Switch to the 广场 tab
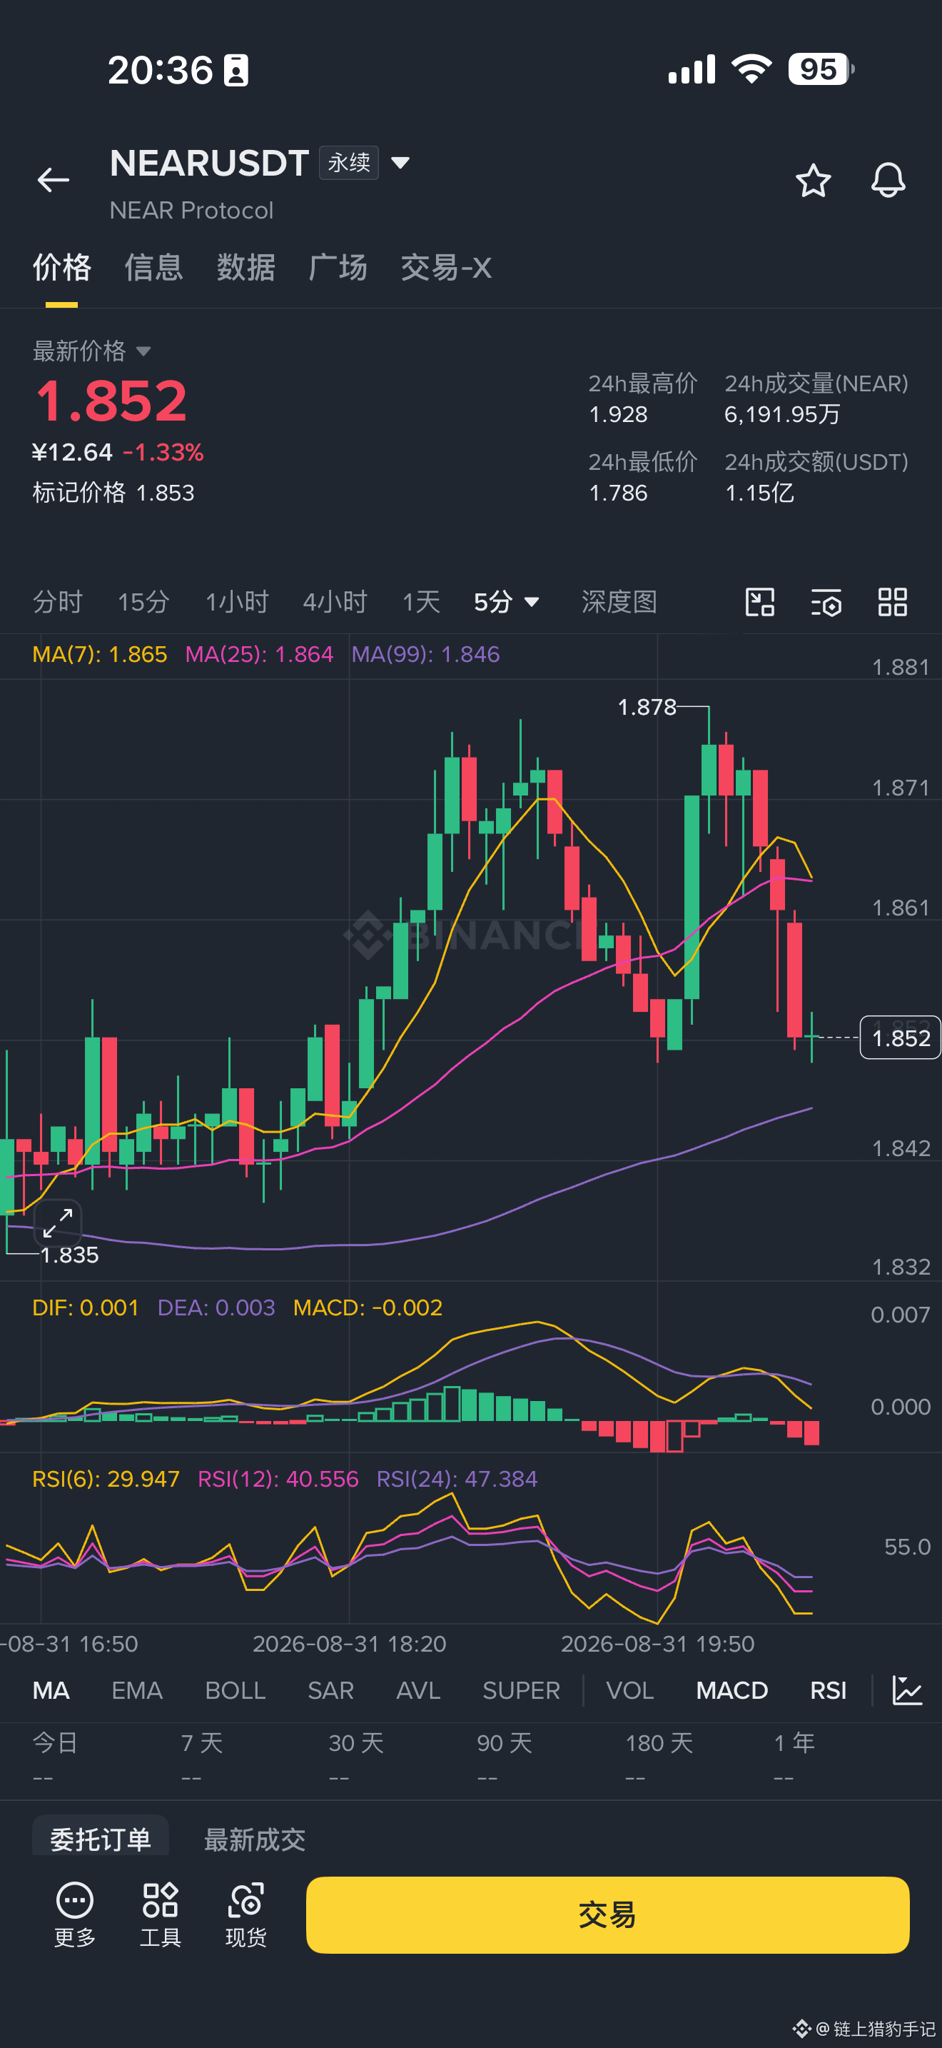The image size is (942, 2048). [338, 268]
